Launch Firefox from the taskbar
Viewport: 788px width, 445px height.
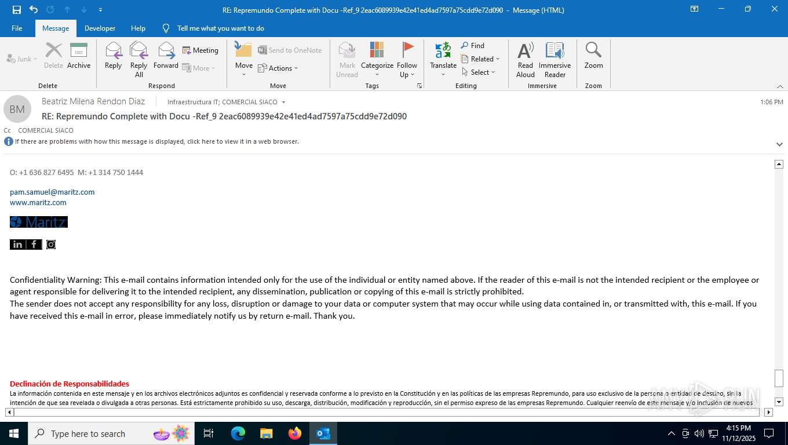pyautogui.click(x=294, y=433)
